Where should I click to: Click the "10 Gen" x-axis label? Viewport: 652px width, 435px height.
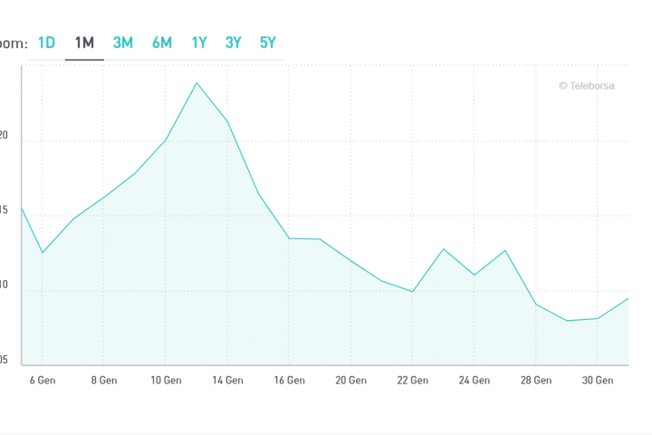[165, 381]
